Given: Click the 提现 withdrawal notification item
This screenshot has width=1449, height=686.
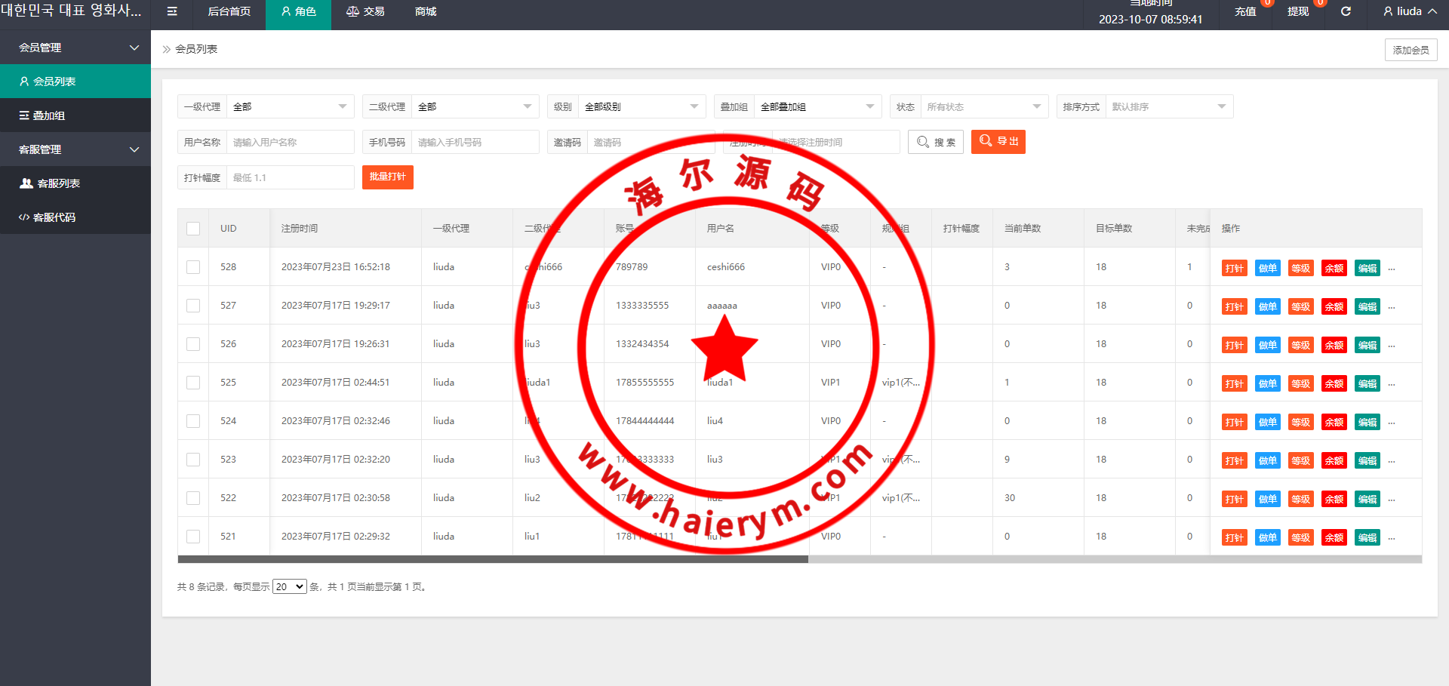Looking at the screenshot, I should coord(1298,11).
